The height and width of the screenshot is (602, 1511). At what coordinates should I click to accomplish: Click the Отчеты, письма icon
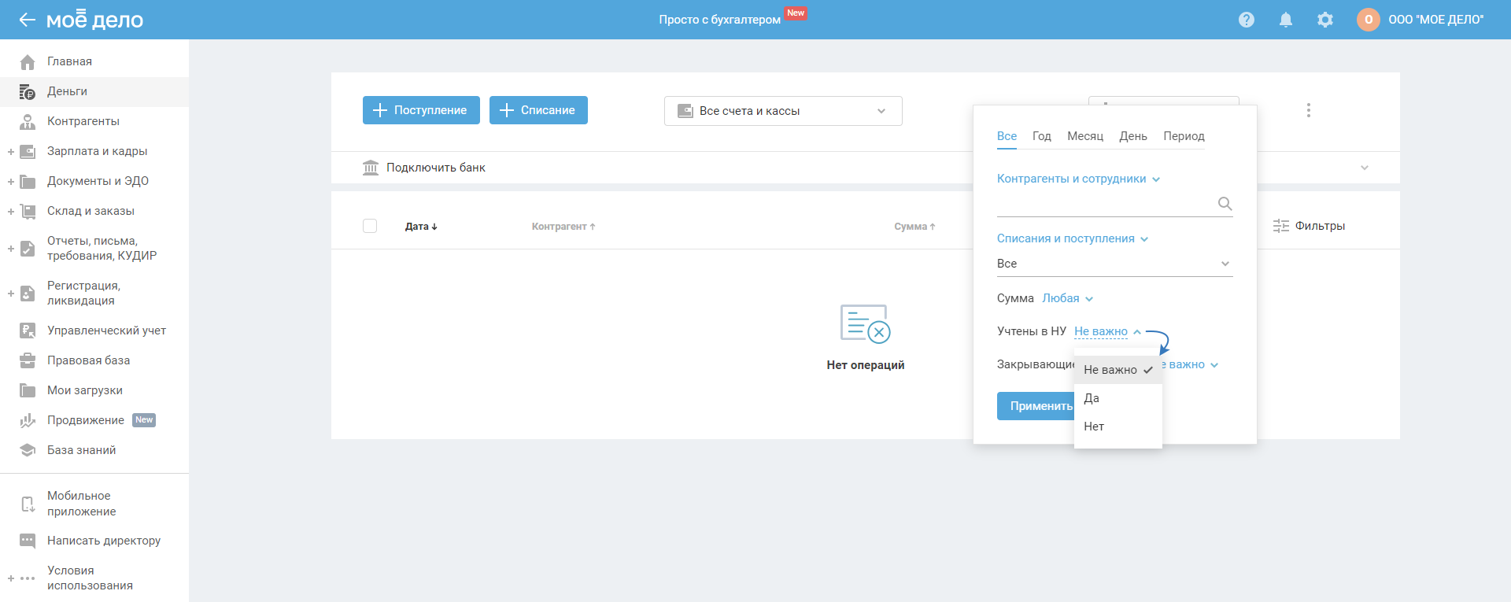[28, 249]
